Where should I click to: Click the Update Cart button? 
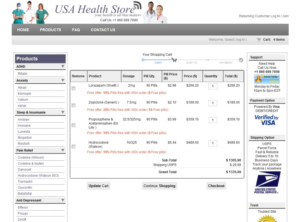tap(98, 186)
